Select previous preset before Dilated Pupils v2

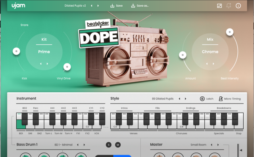92,6
